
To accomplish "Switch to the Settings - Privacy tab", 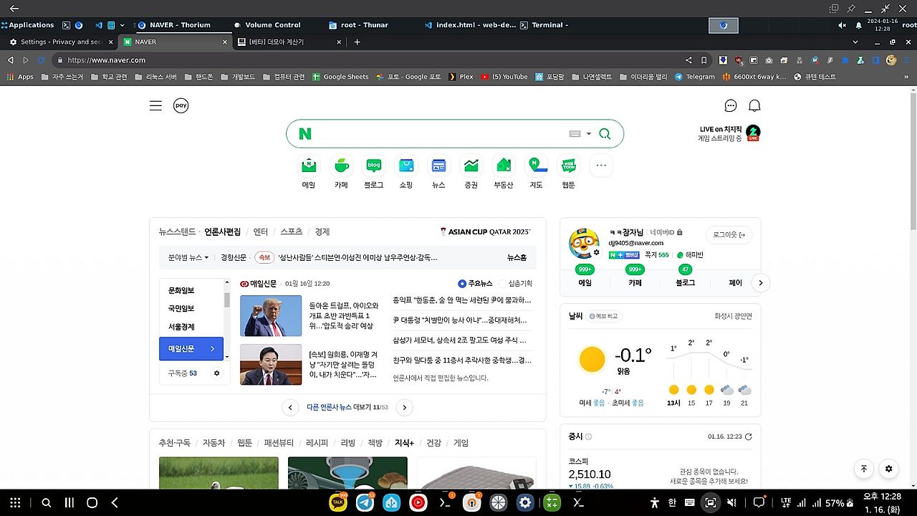I will [x=60, y=42].
